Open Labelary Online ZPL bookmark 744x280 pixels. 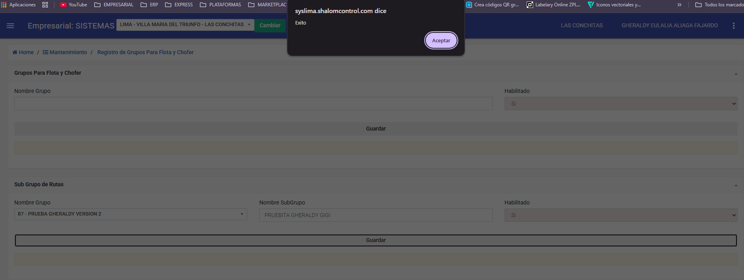553,5
